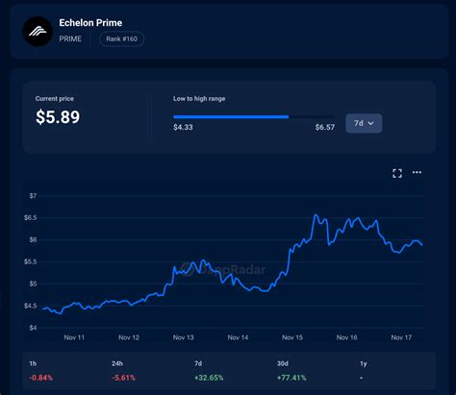Click the +77.41% 30d change value

tap(291, 378)
